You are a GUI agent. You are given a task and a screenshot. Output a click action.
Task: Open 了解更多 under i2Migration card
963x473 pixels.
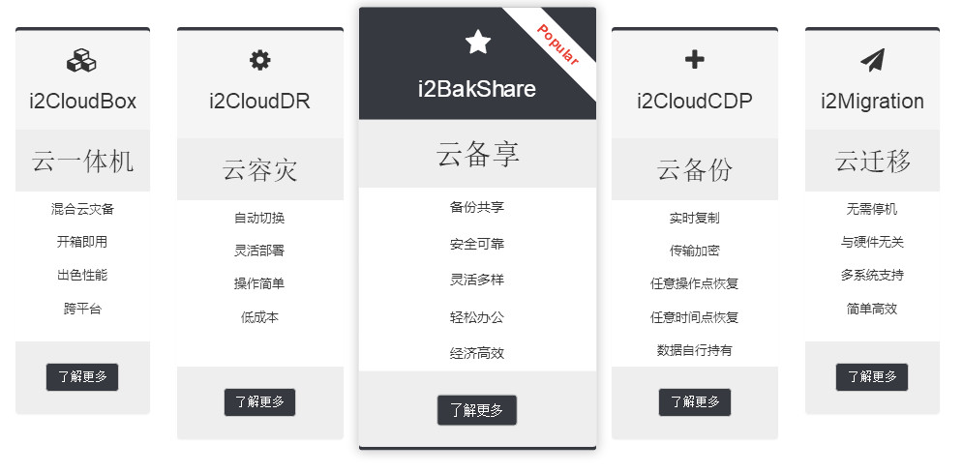872,376
